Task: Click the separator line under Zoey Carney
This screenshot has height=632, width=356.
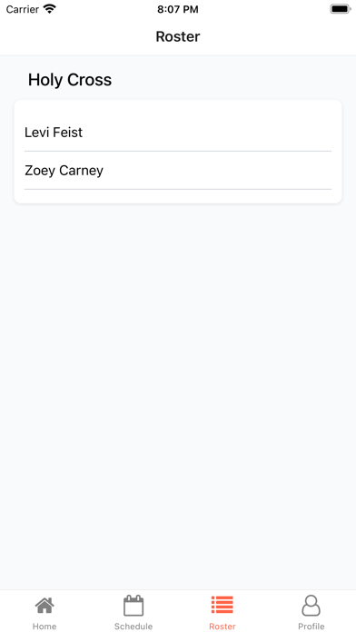Action: pyautogui.click(x=178, y=189)
